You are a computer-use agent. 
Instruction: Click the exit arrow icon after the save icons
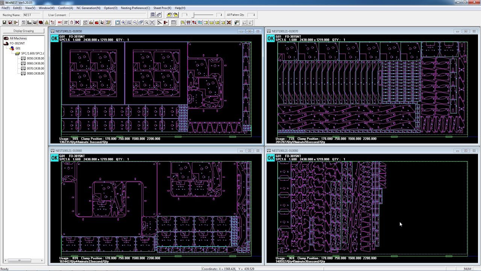pos(16,23)
